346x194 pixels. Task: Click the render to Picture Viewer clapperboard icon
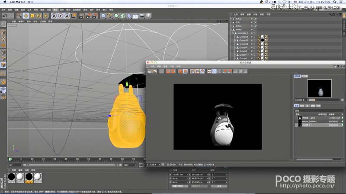(x=88, y=16)
